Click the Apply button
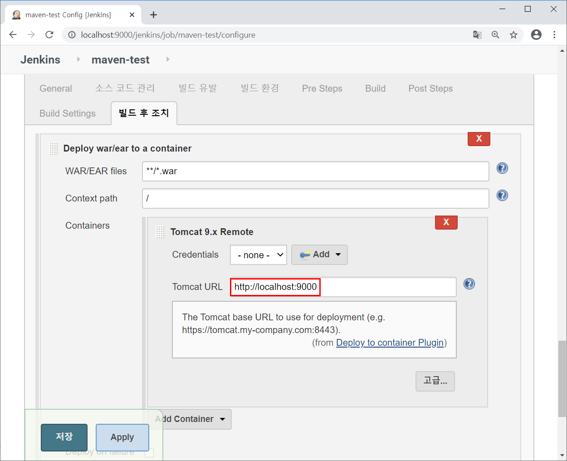567x461 pixels. [x=122, y=437]
